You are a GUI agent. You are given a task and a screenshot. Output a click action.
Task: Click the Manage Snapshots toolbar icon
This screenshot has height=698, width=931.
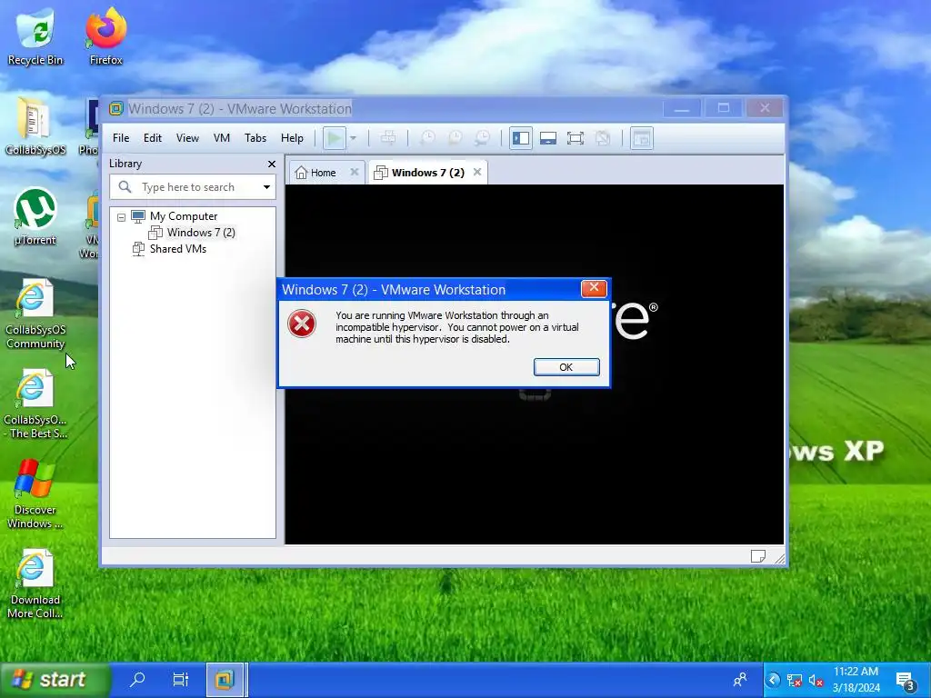click(x=482, y=138)
